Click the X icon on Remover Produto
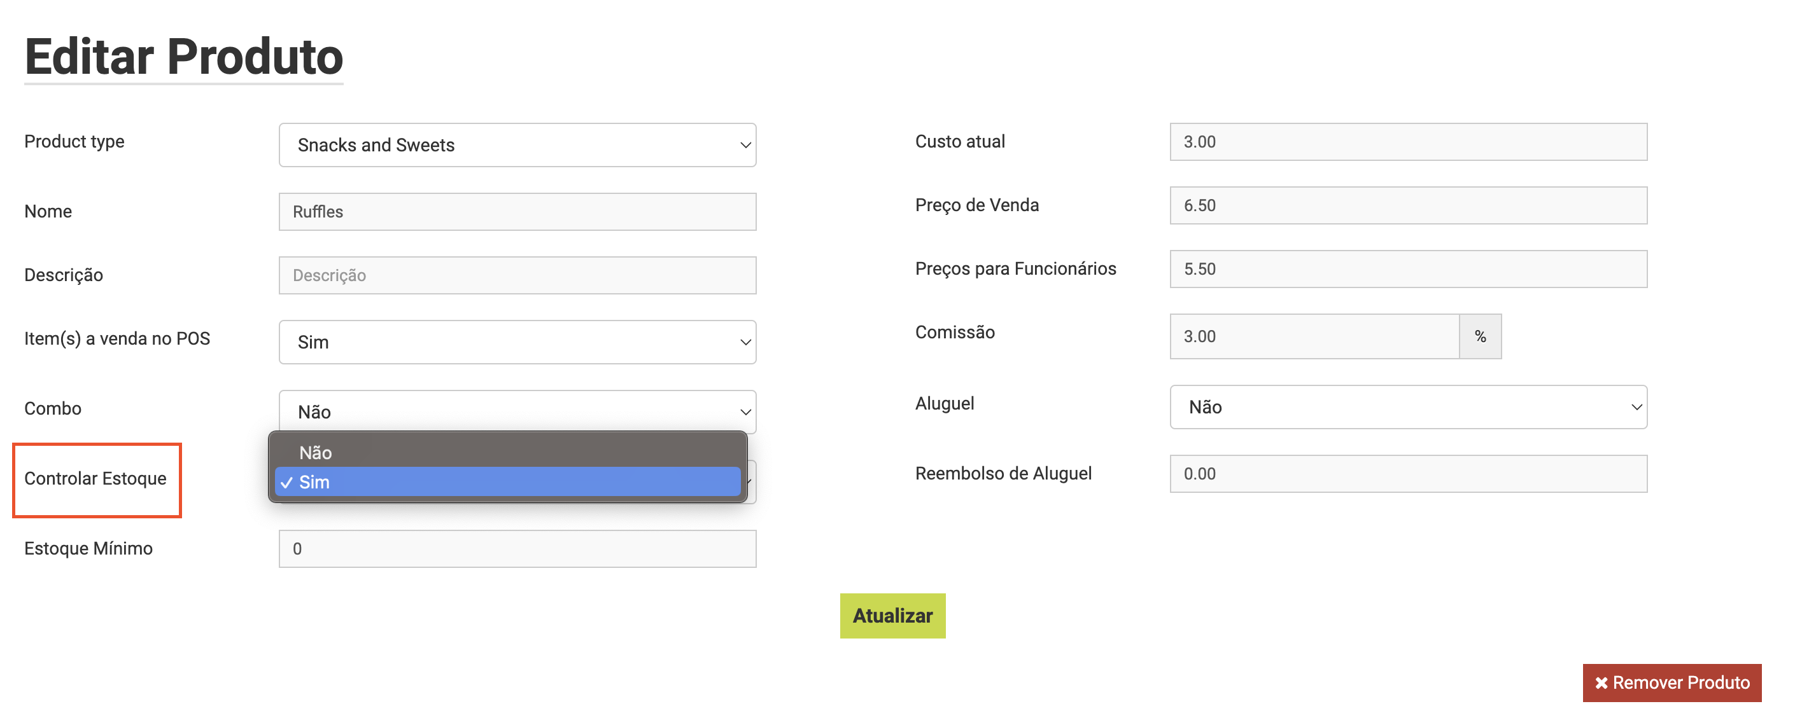Viewport: 1795px width, 725px height. [x=1601, y=683]
